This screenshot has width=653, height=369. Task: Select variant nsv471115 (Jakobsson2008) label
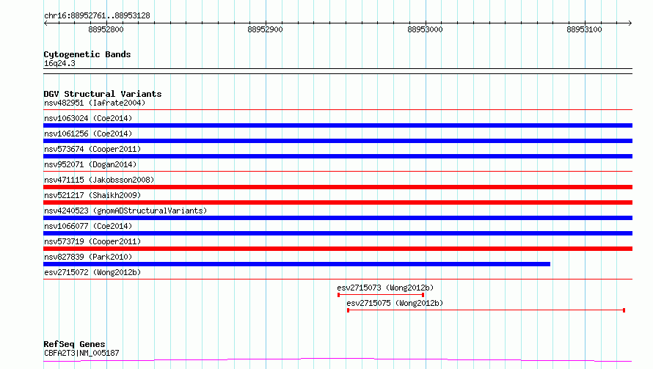tap(99, 180)
